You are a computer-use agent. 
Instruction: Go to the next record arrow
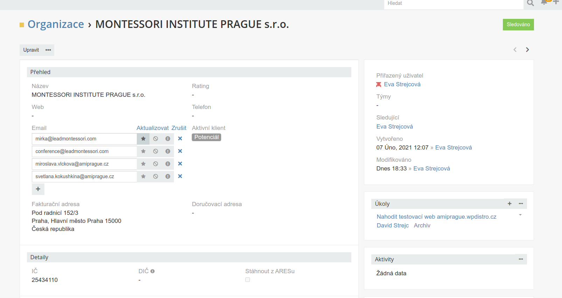click(x=527, y=50)
